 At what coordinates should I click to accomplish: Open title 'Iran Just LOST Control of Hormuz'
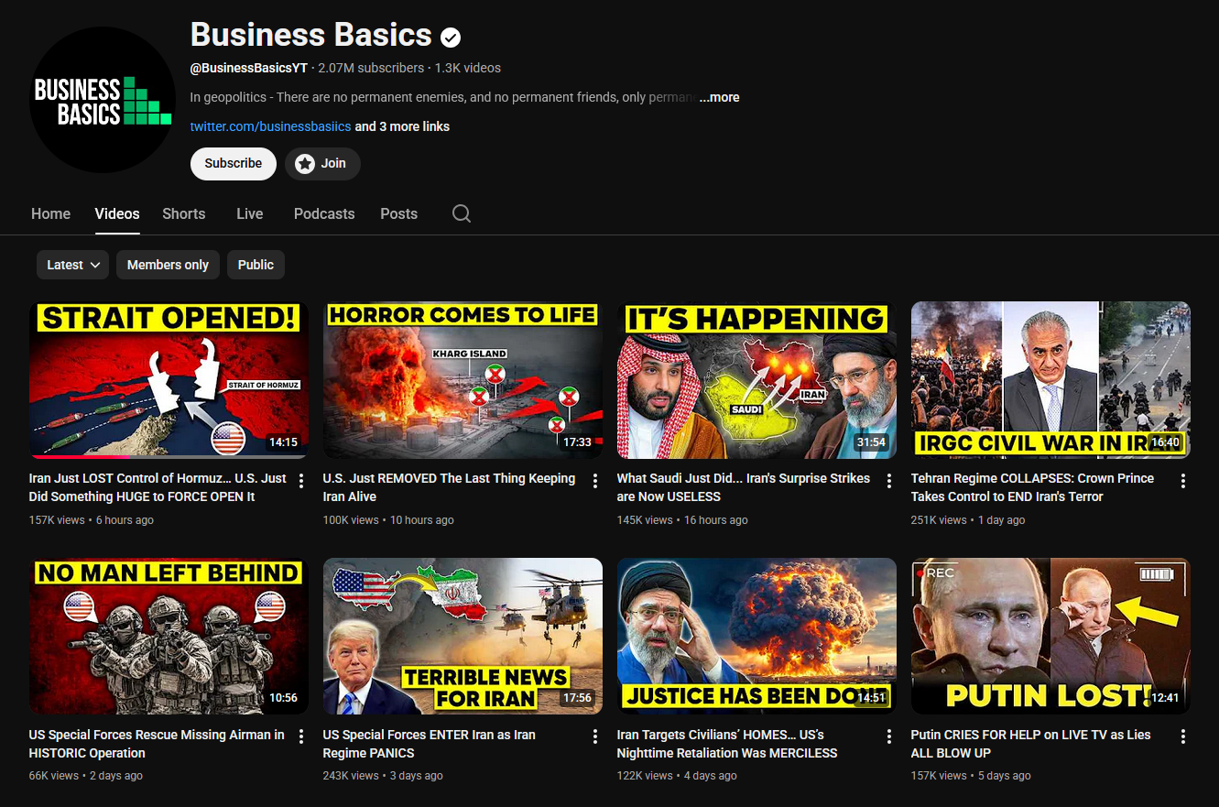(x=158, y=487)
